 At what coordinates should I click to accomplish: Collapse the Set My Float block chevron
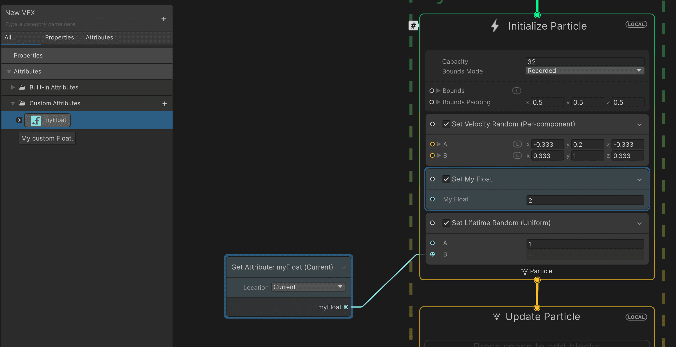[639, 180]
